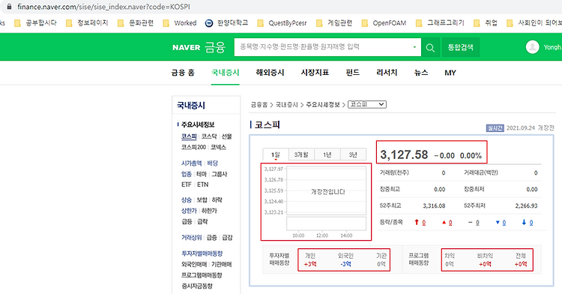Image resolution: width=562 pixels, height=294 pixels.
Task: Open the ETF sidebar link
Action: 187,184
